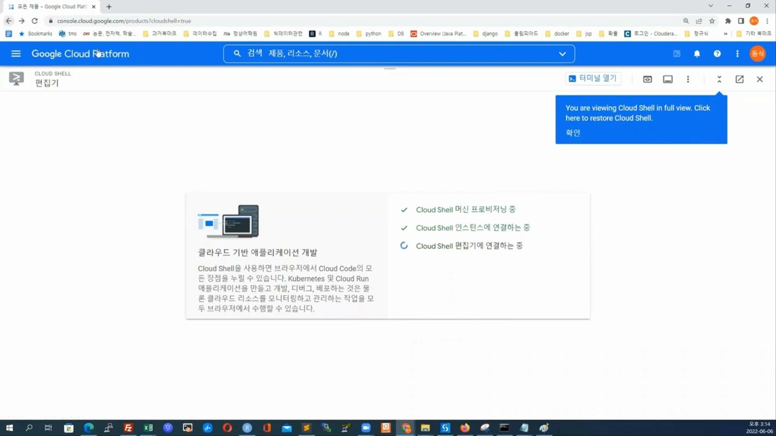Open the Cloud Shell more options menu
The height and width of the screenshot is (436, 776).
[687, 79]
